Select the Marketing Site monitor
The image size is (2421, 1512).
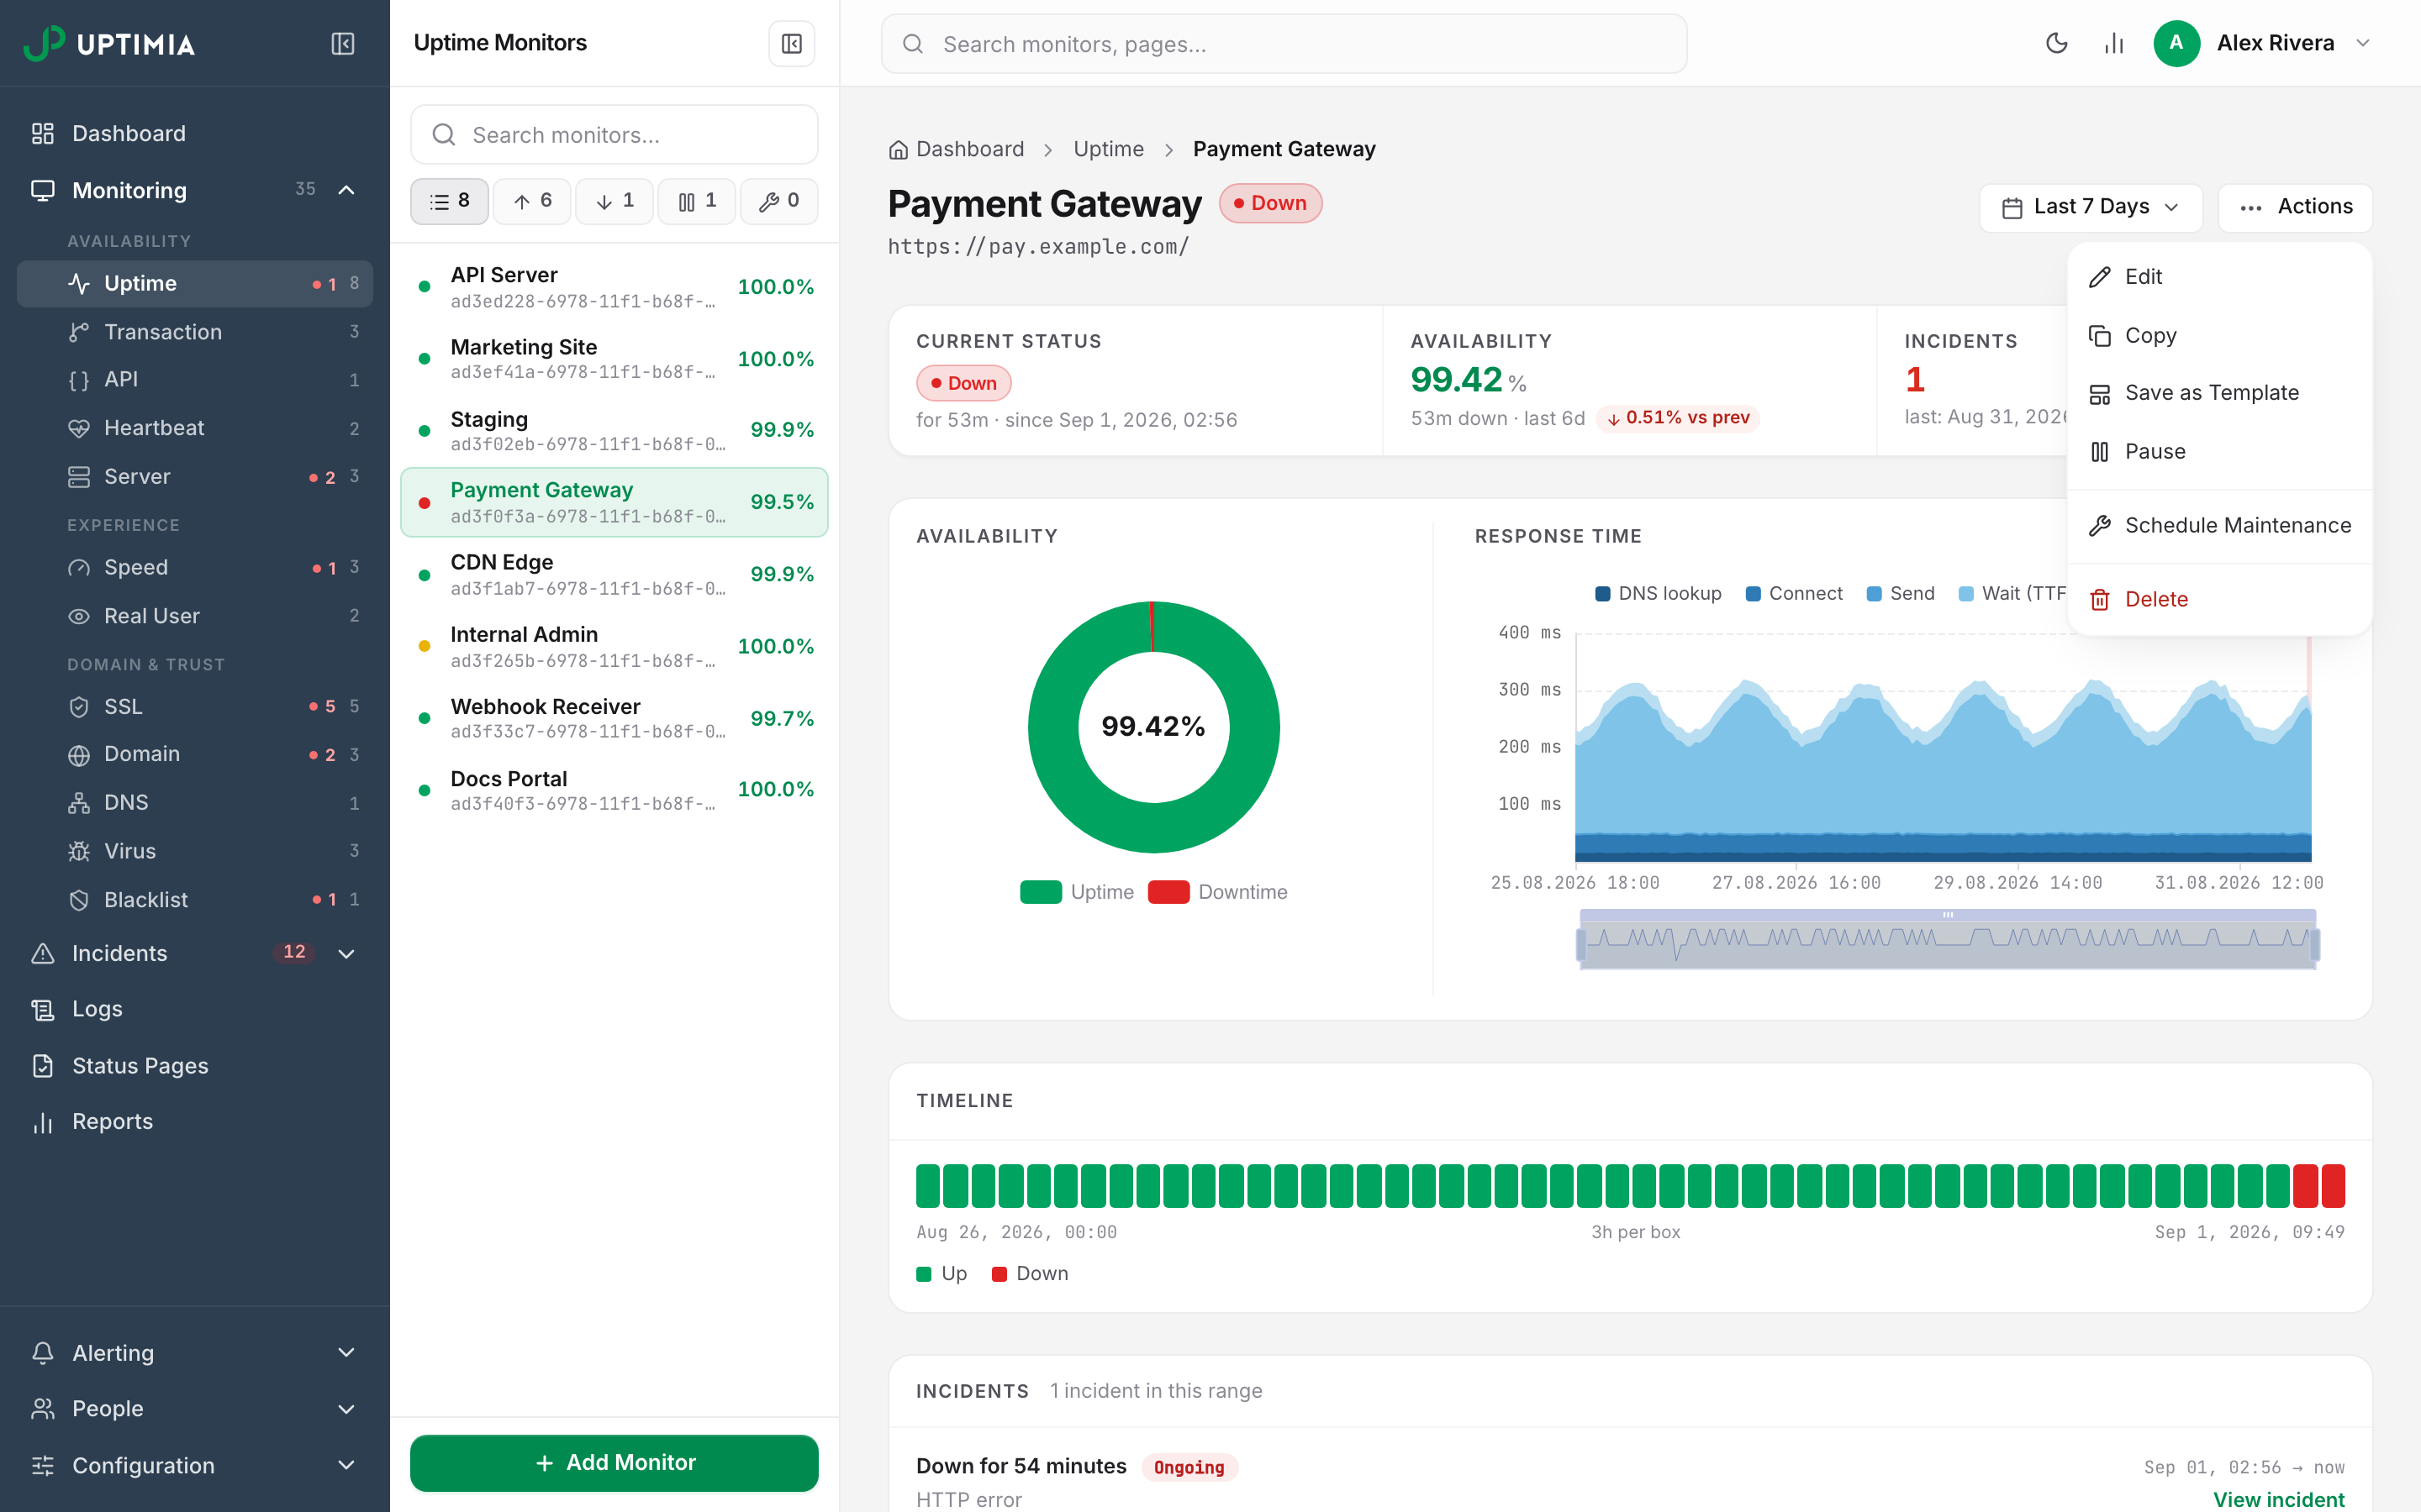click(x=614, y=359)
